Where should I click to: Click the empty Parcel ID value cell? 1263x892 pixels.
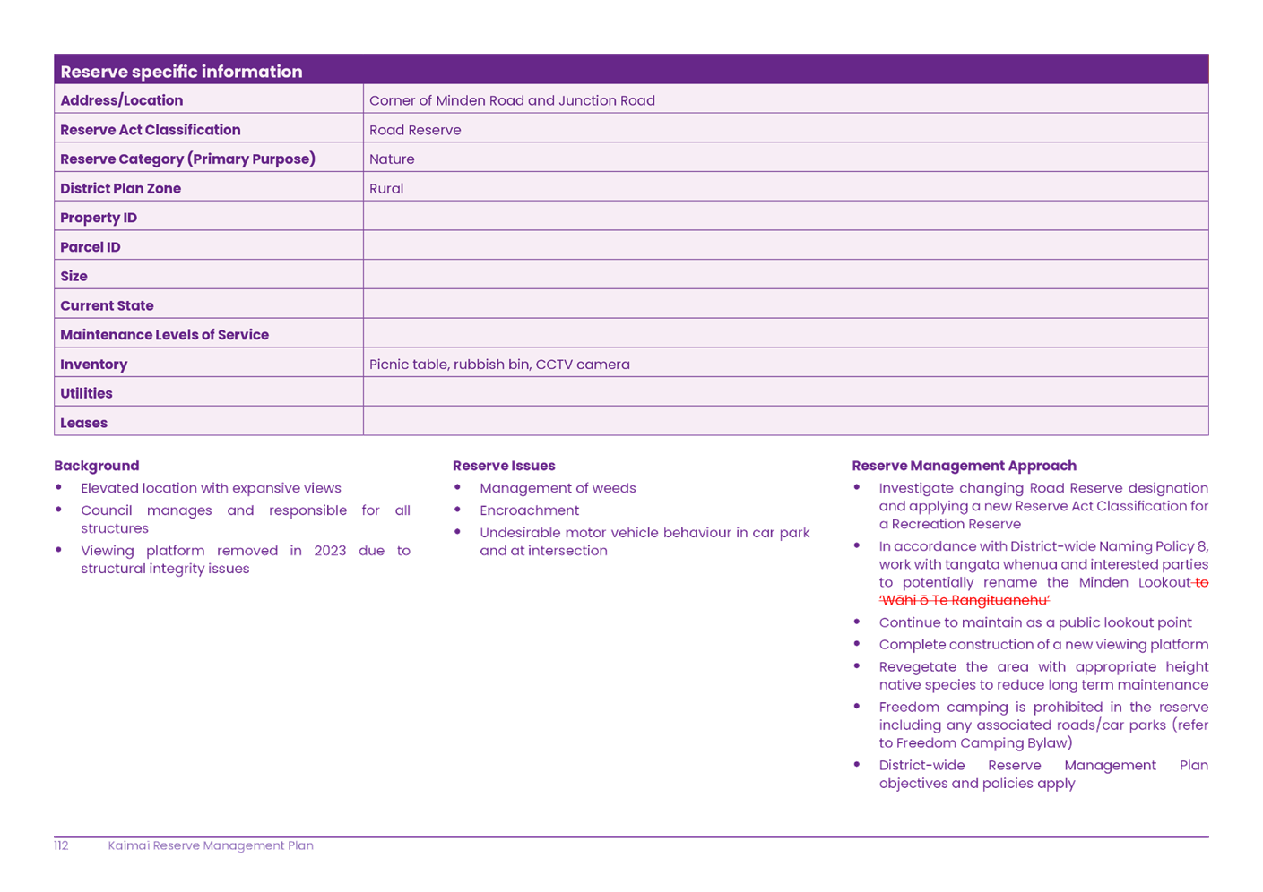pyautogui.click(x=785, y=246)
